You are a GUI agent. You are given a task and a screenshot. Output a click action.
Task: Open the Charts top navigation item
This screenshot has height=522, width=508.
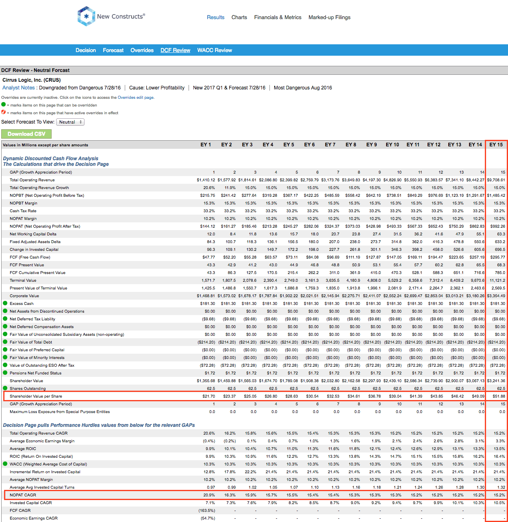click(x=239, y=17)
